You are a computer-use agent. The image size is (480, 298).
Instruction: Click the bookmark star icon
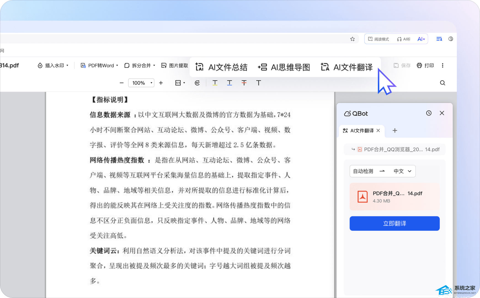click(352, 39)
